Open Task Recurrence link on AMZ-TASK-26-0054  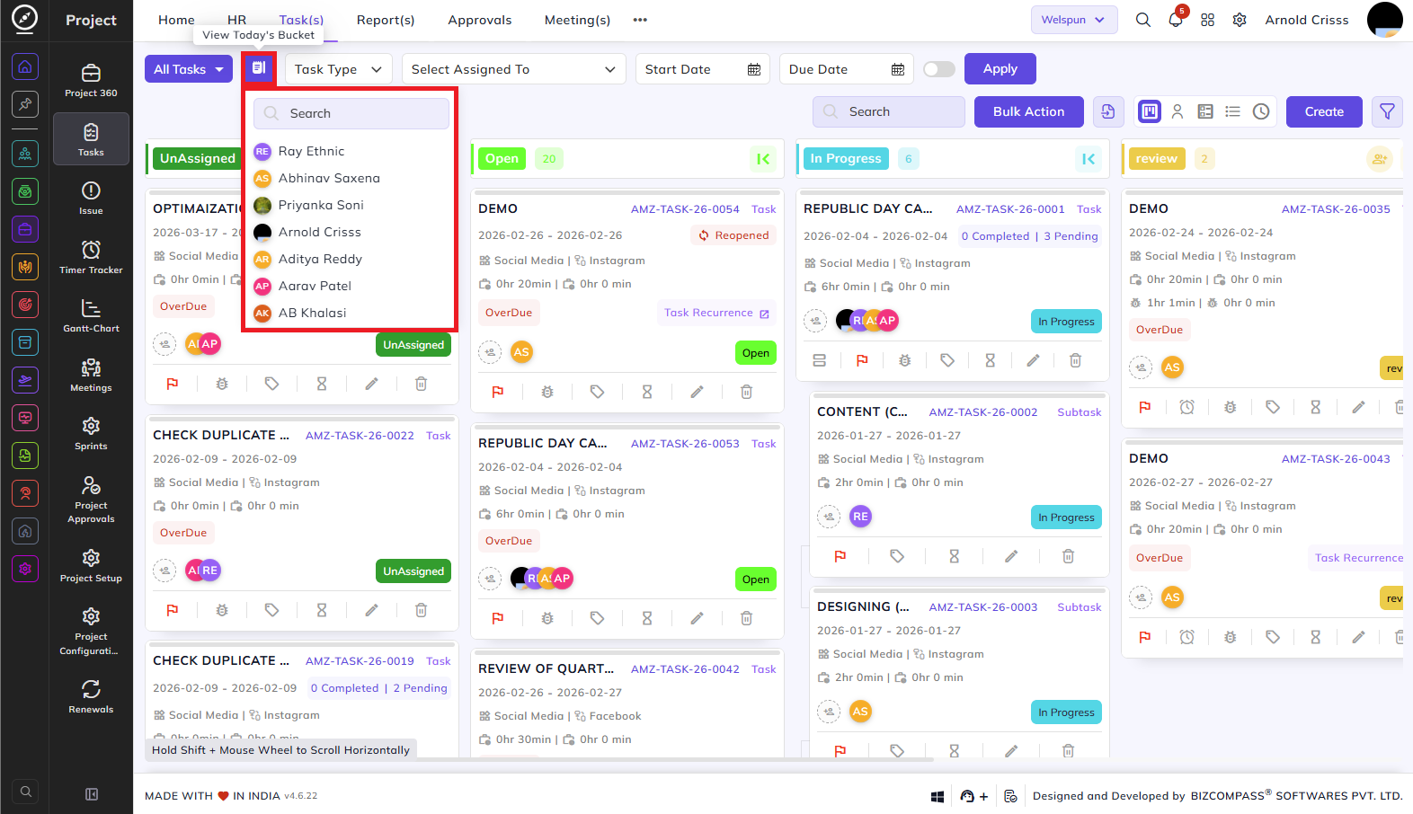(716, 313)
